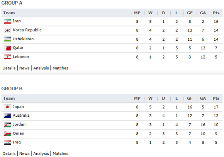The image size is (224, 157).
Task: Click the Japan flag icon
Action: pos(7,107)
